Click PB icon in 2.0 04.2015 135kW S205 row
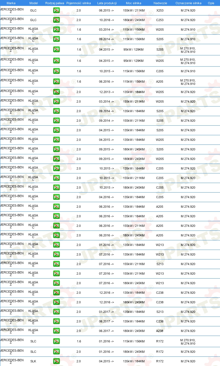This screenshot has width=220, height=366. (56, 130)
